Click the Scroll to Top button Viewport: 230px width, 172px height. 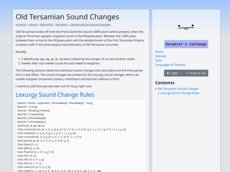pyautogui.click(x=196, y=73)
